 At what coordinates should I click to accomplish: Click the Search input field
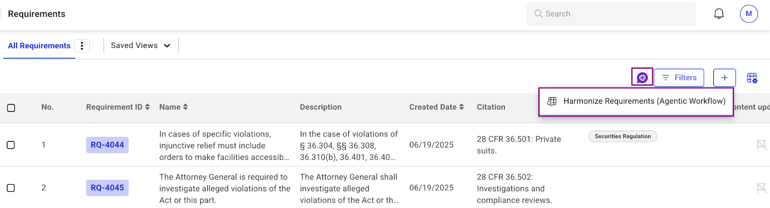pyautogui.click(x=611, y=14)
